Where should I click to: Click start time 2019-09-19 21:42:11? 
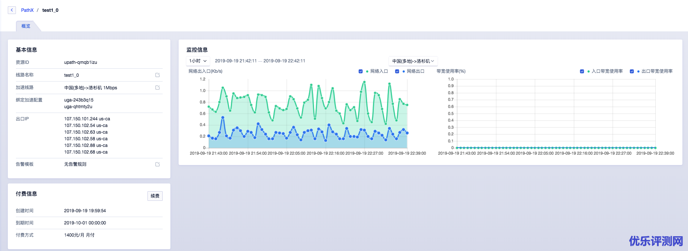tap(236, 61)
